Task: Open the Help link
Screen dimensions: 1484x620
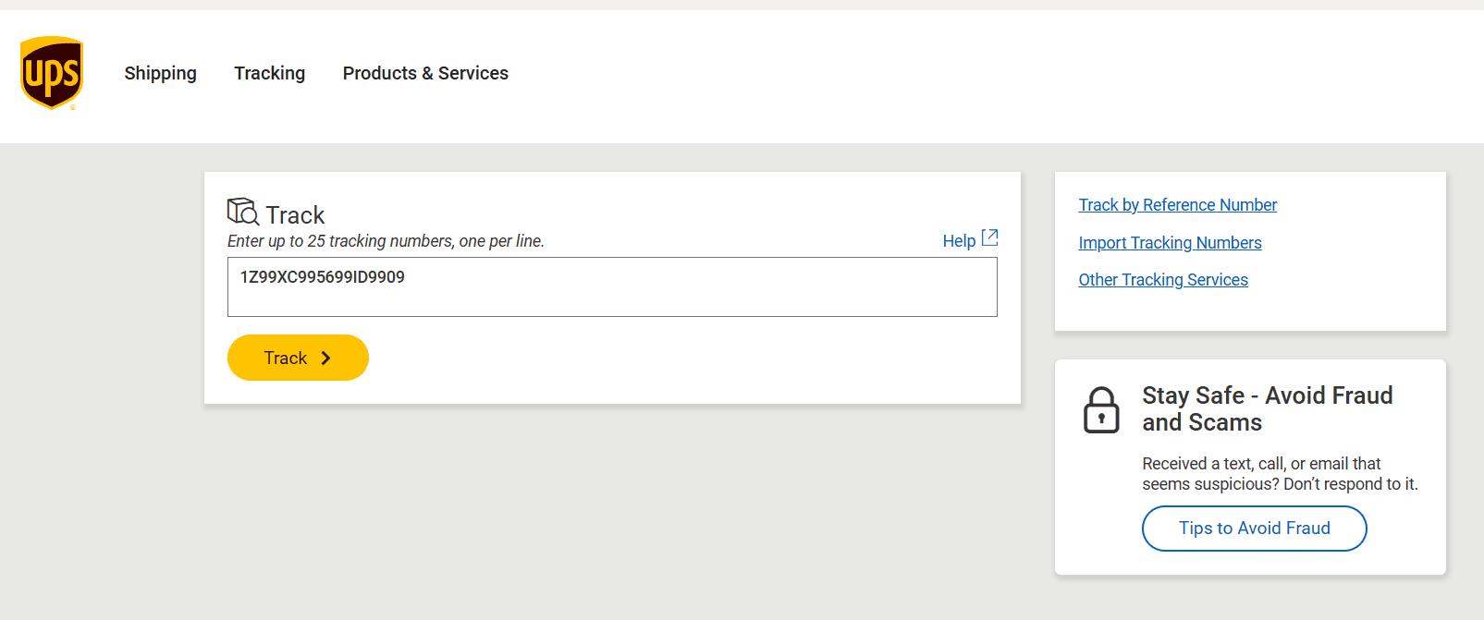Action: tap(959, 241)
